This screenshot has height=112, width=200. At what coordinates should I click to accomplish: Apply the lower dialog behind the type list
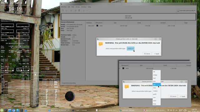[182, 96]
